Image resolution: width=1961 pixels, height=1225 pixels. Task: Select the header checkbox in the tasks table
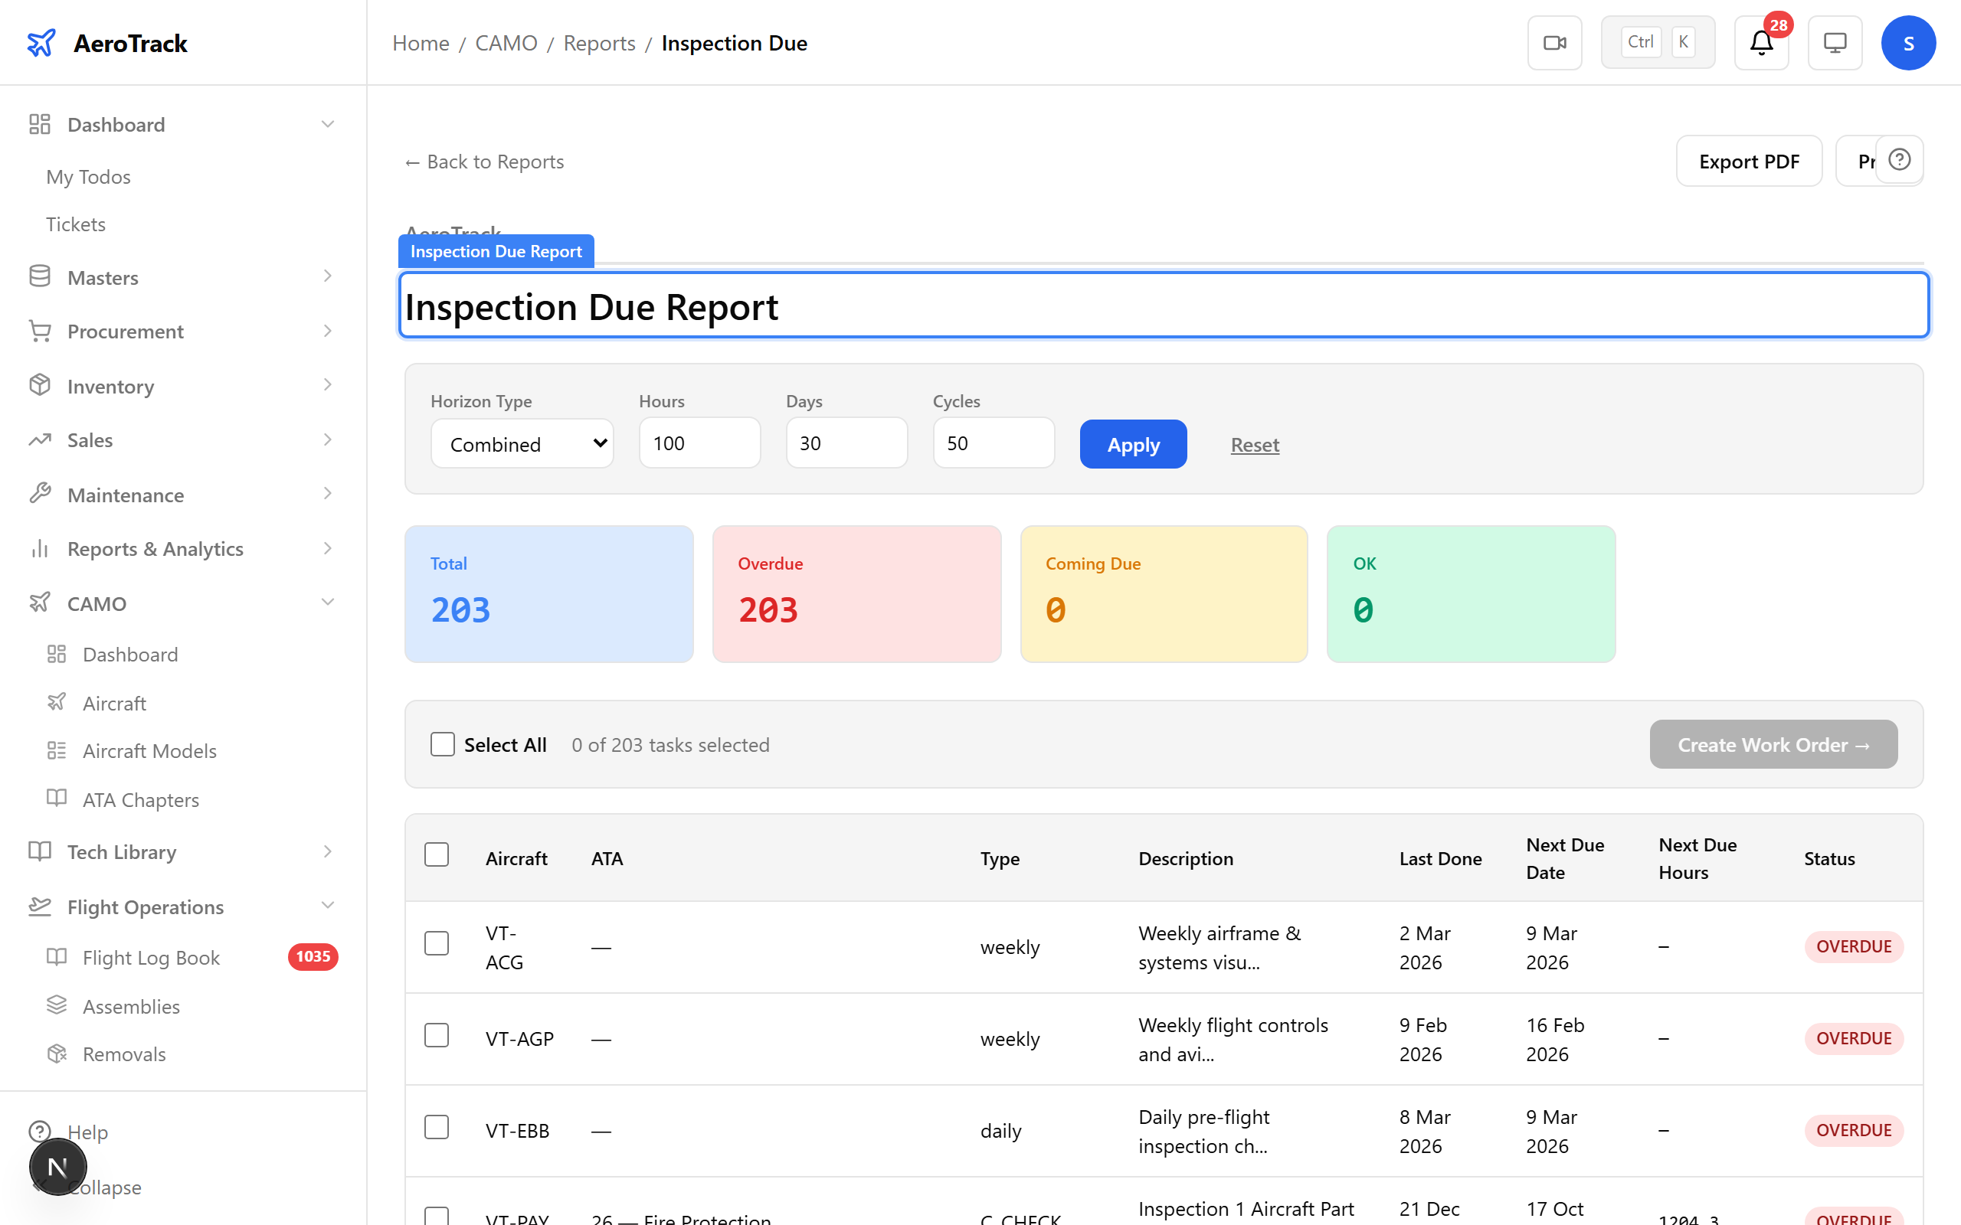(437, 854)
